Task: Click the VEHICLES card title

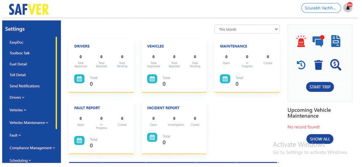Action: point(155,46)
